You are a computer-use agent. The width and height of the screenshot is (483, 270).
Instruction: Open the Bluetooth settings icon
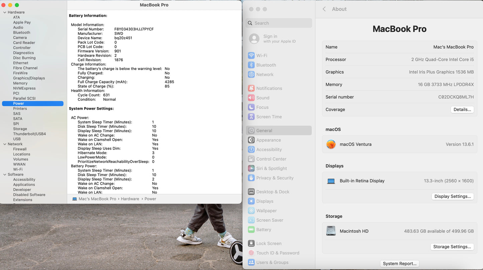click(x=251, y=65)
